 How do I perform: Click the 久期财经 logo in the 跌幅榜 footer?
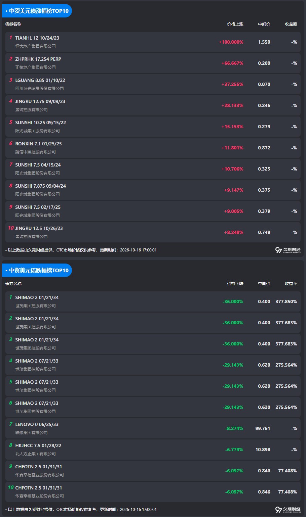click(288, 510)
